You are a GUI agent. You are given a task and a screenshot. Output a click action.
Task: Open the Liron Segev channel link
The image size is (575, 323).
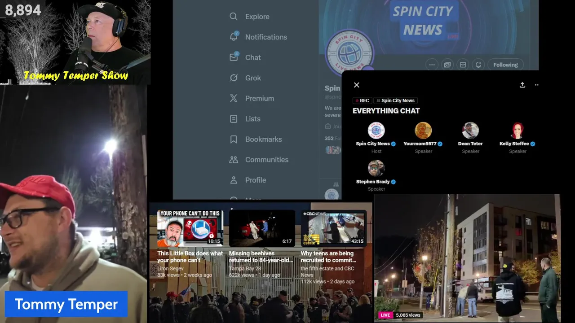coord(170,268)
